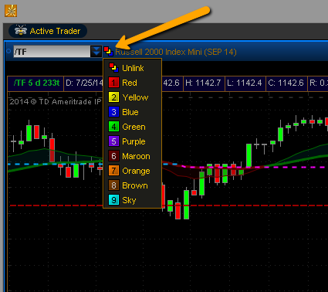The height and width of the screenshot is (292, 328).
Task: Choose Red link group 1
Action: click(x=132, y=83)
